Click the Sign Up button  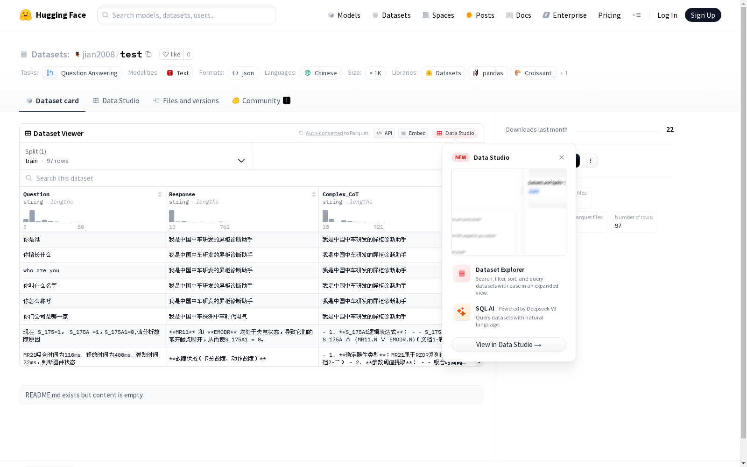(703, 15)
